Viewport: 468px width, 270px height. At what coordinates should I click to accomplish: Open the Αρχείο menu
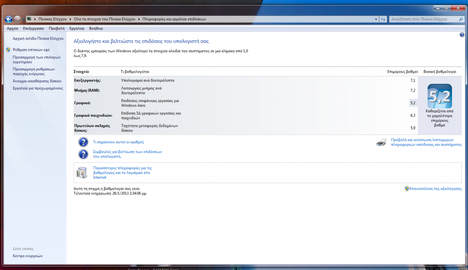pos(12,28)
